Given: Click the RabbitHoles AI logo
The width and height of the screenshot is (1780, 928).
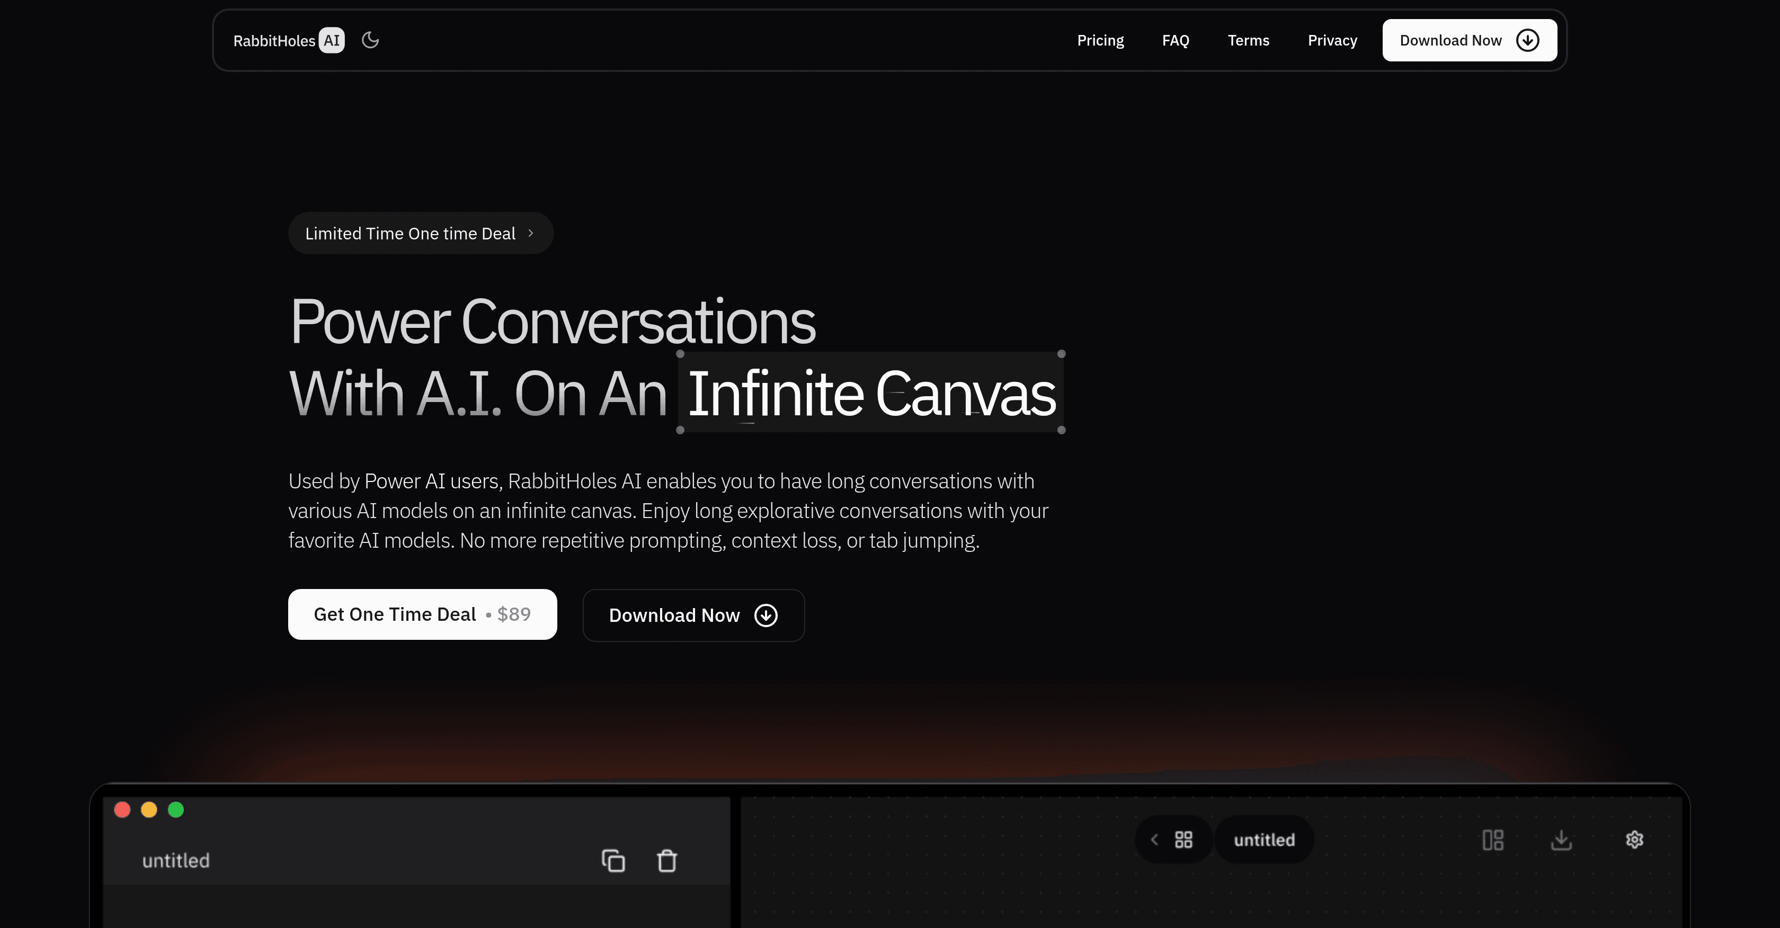Looking at the screenshot, I should pyautogui.click(x=288, y=41).
